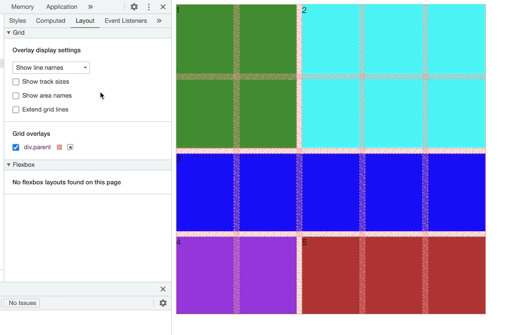Reveal div.parent element in Elements panel
This screenshot has width=509, height=335.
tap(70, 147)
